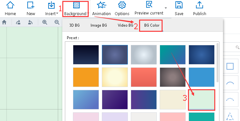The width and height of the screenshot is (240, 121).
Task: Pick the slate blue radial preset
Action: [115, 55]
